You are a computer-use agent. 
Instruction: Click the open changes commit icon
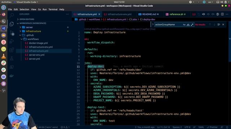[204, 14]
